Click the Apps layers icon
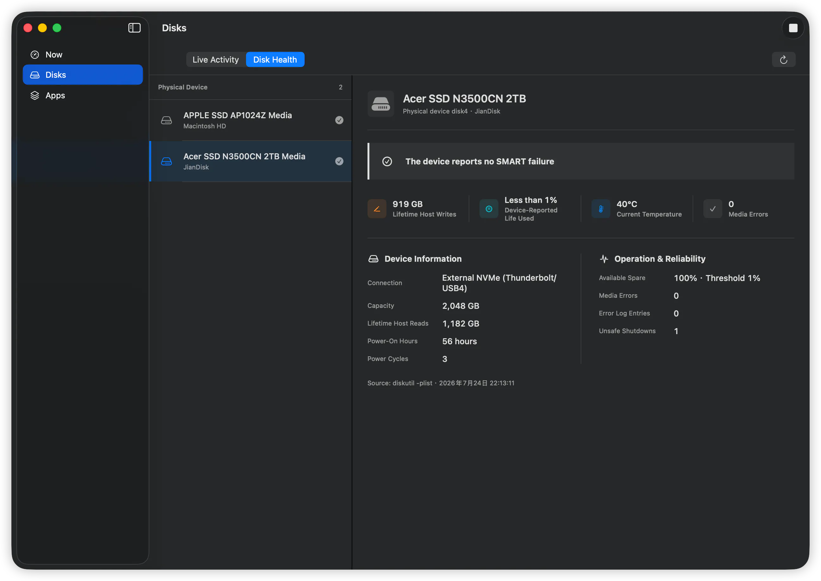The width and height of the screenshot is (821, 581). (x=35, y=95)
